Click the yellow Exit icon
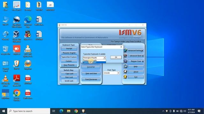Screen dimensions: 204x114 (x=125, y=77)
